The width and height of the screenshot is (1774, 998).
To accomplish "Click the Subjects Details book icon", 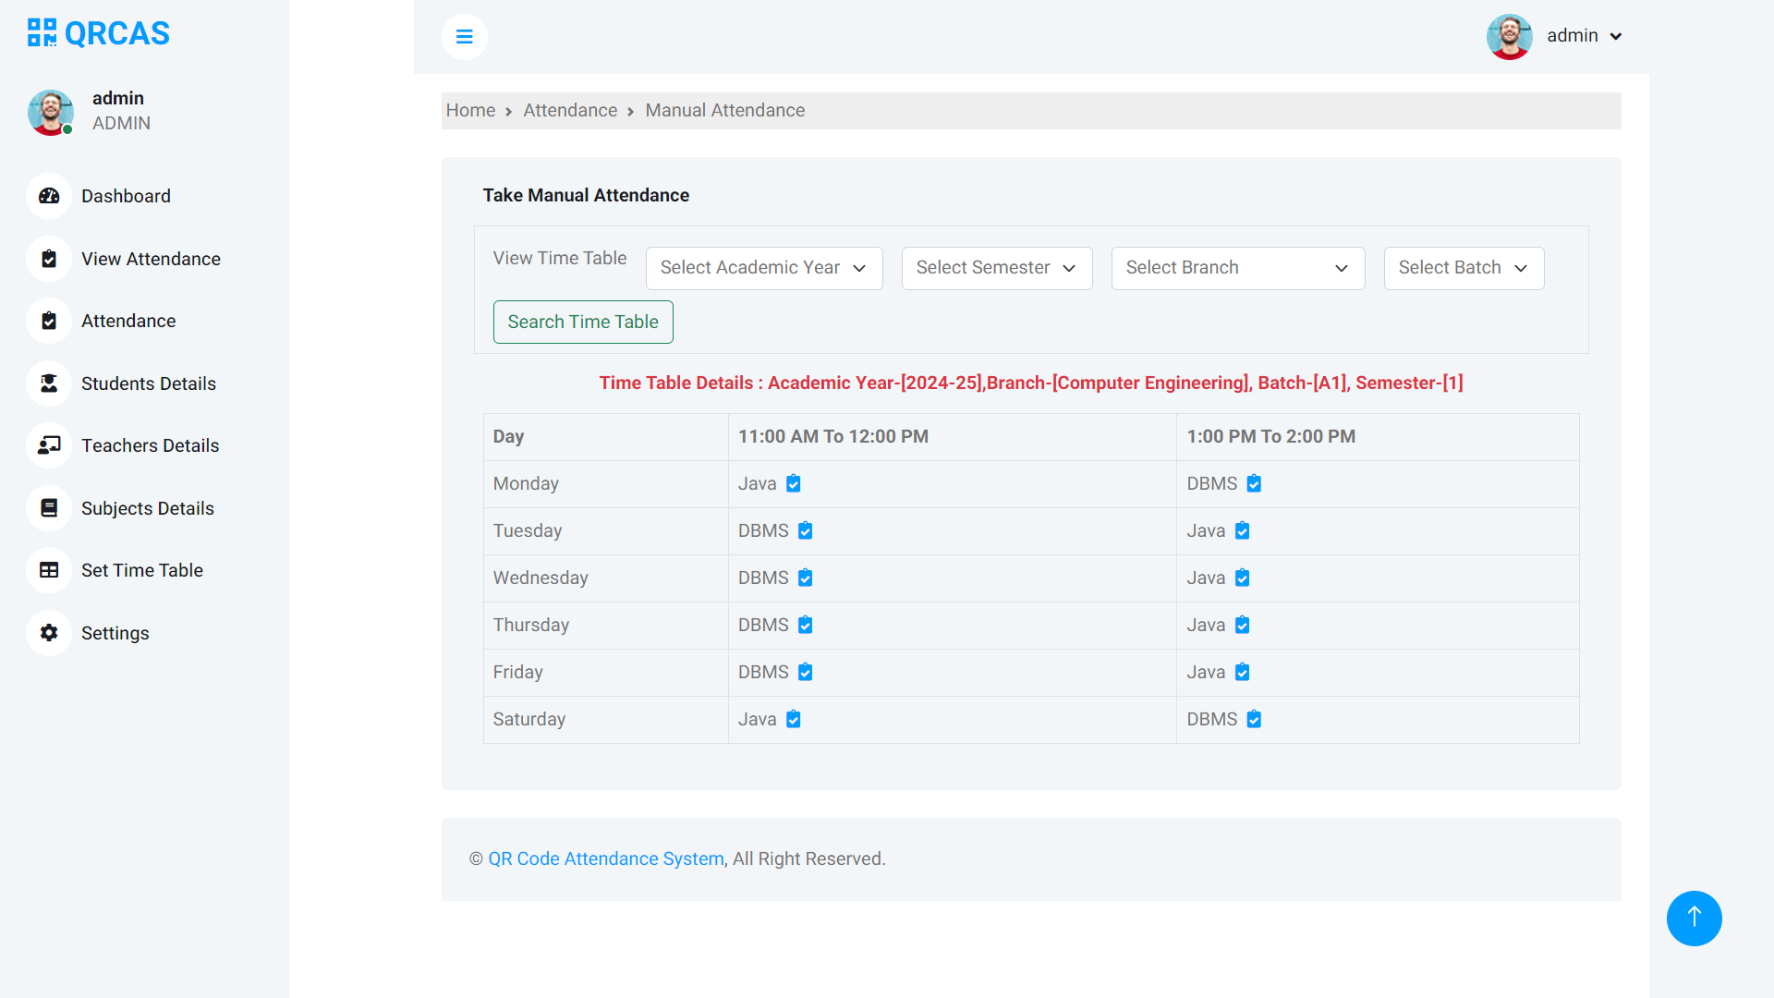I will [49, 508].
